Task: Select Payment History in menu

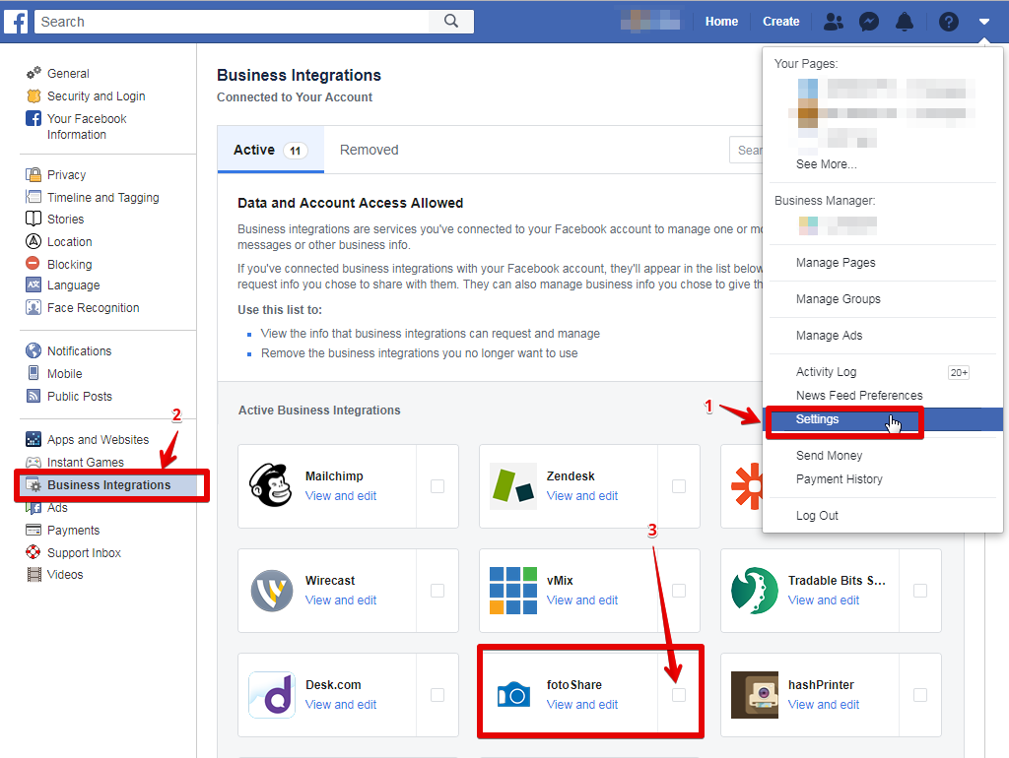Action: pos(840,479)
